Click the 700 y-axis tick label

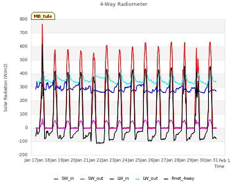(x=24, y=33)
